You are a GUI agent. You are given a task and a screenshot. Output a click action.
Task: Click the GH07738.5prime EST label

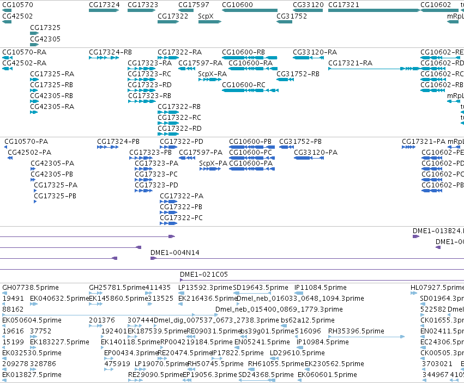click(x=31, y=288)
